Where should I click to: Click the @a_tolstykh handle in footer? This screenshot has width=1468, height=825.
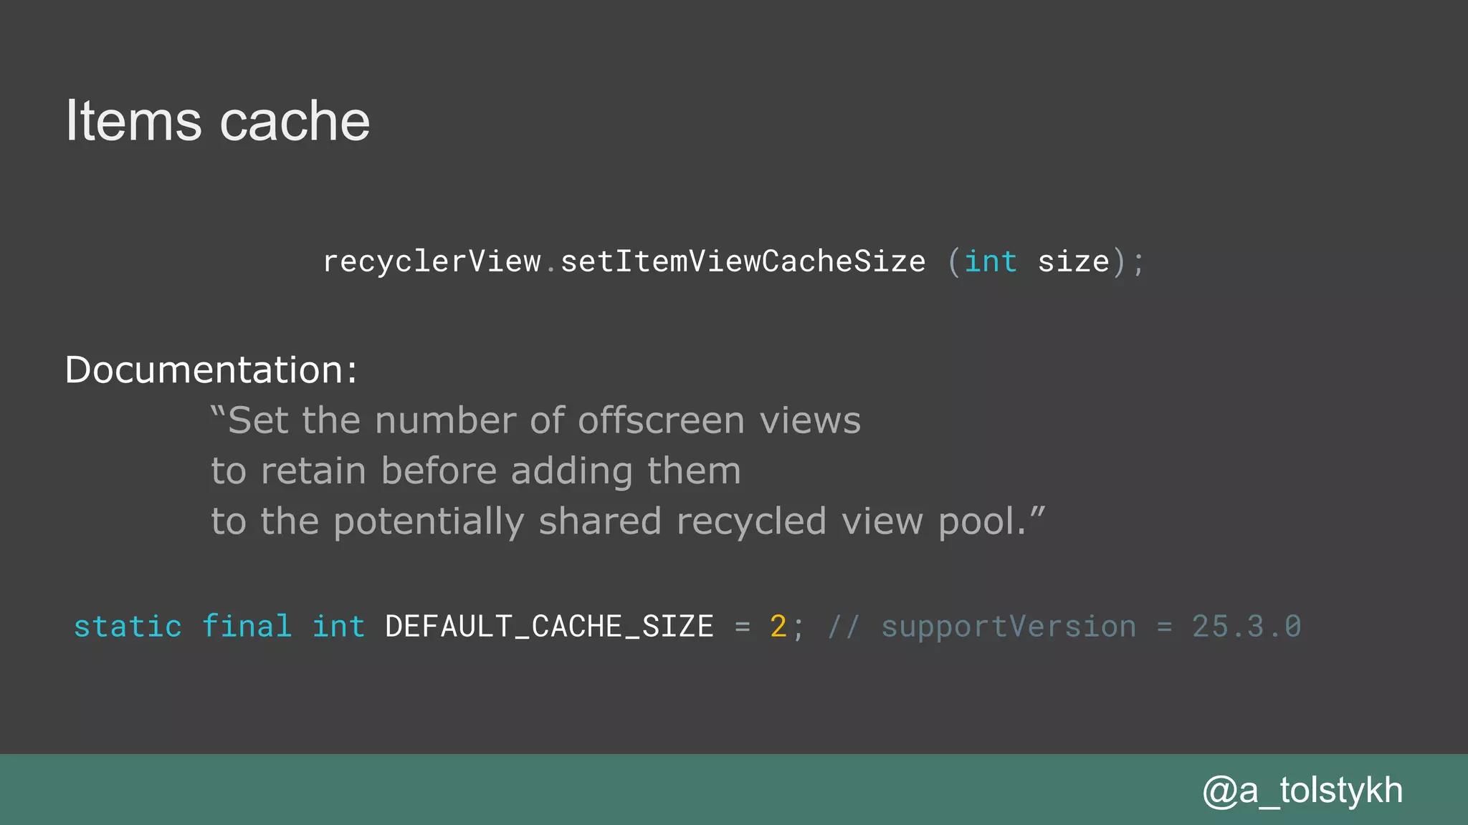(1302, 791)
